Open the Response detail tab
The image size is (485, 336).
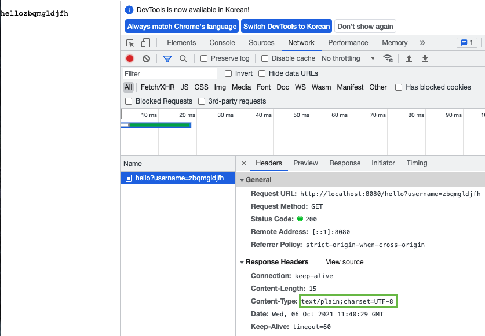pyautogui.click(x=345, y=163)
